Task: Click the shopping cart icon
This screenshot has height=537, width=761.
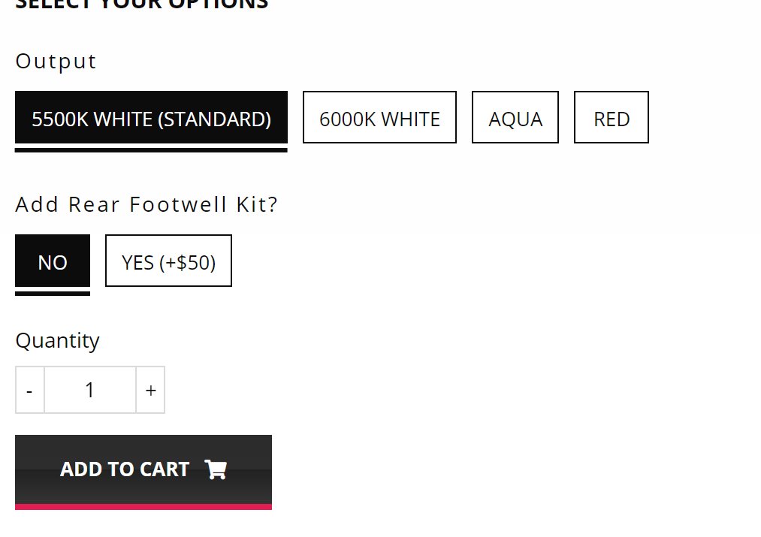Action: [x=216, y=469]
